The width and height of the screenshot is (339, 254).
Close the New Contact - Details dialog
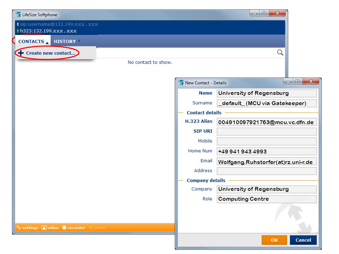311,81
